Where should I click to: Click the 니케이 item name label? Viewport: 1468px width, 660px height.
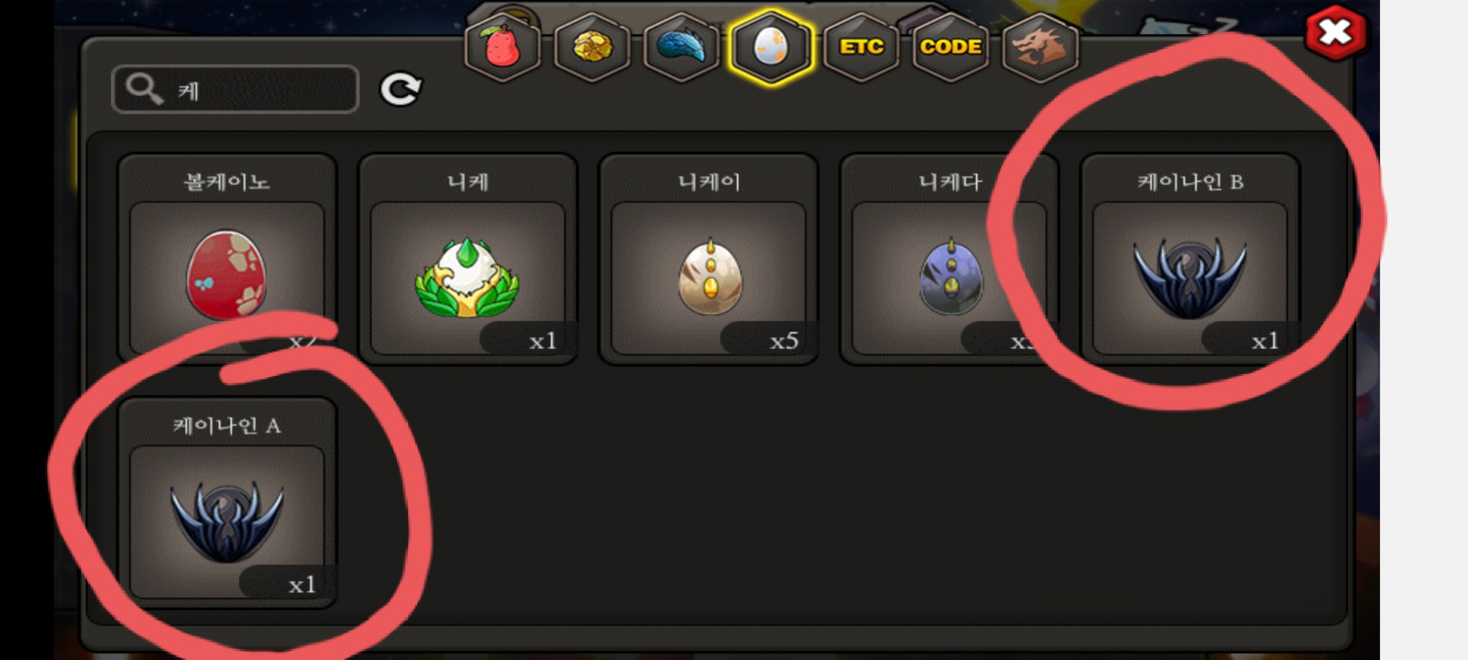(x=709, y=182)
